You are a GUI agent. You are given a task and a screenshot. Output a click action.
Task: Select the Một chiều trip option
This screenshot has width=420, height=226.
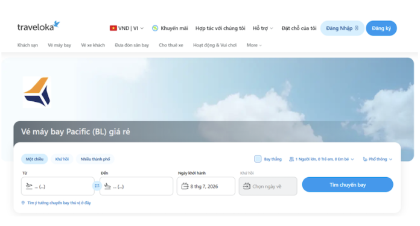tap(34, 159)
